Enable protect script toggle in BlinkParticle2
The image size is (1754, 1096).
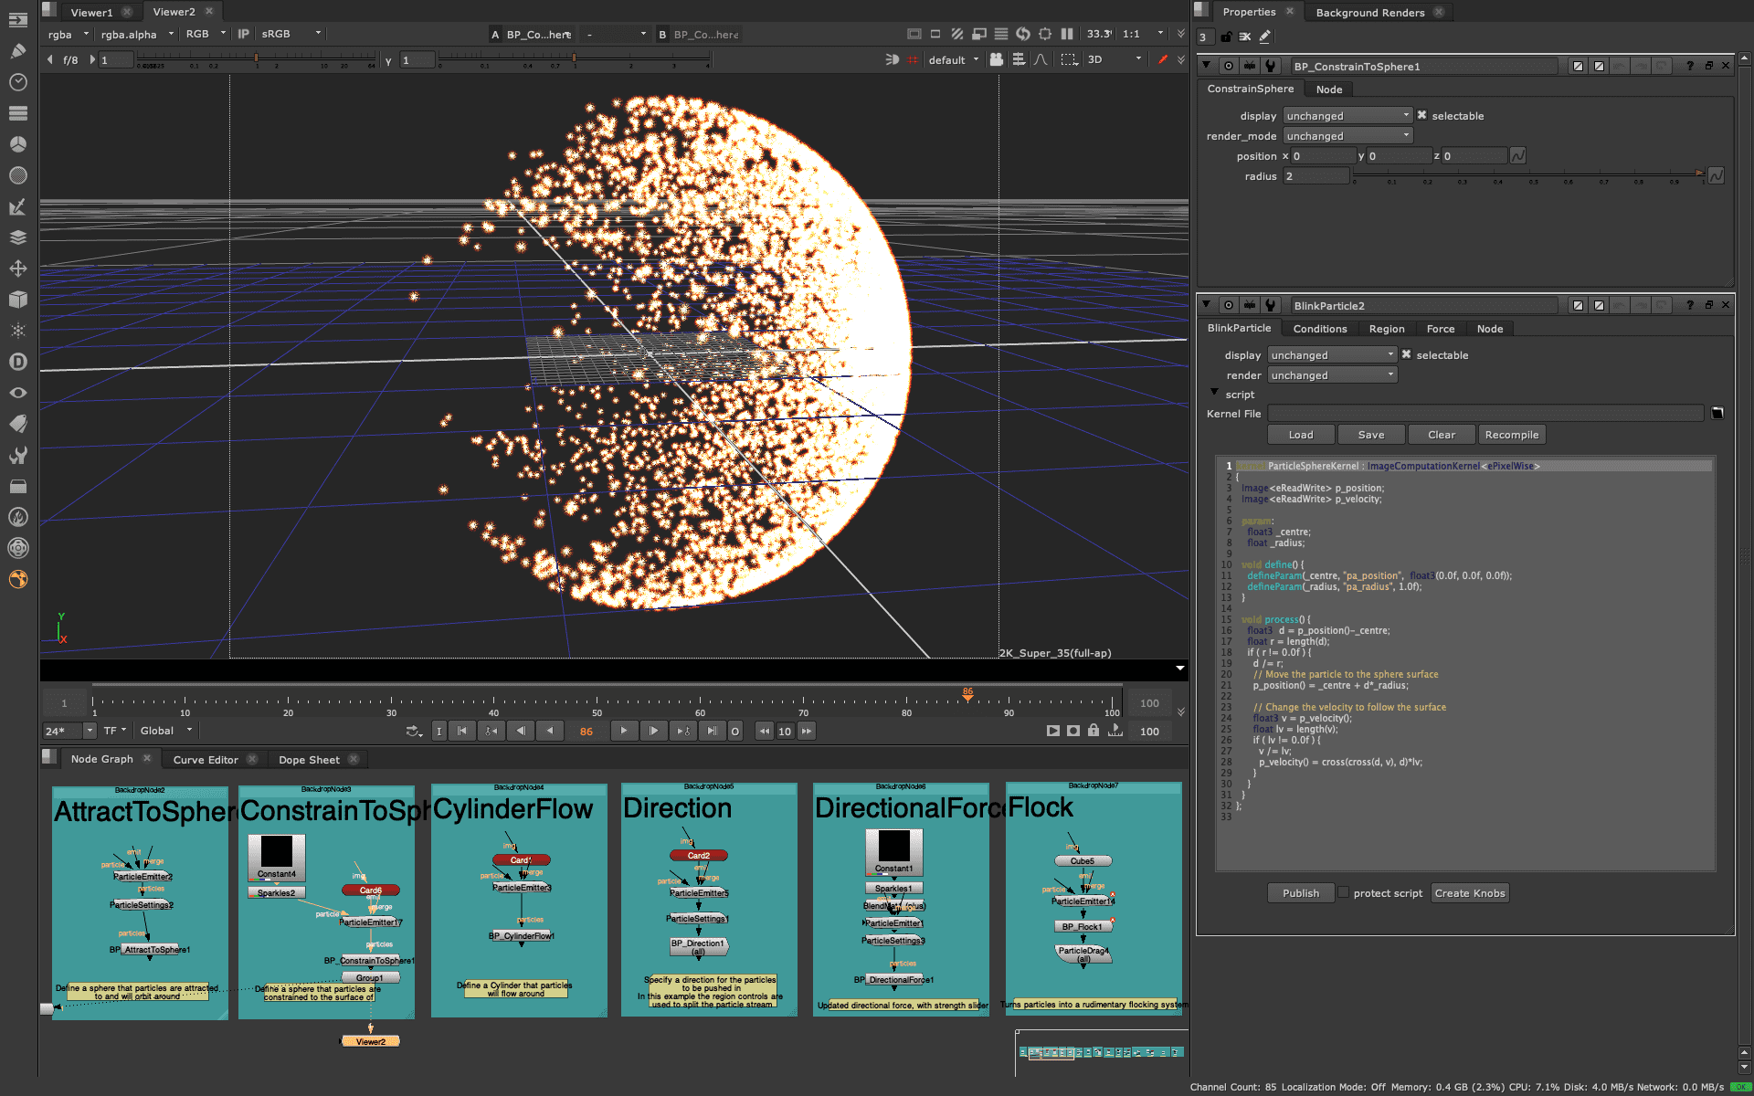click(x=1342, y=892)
